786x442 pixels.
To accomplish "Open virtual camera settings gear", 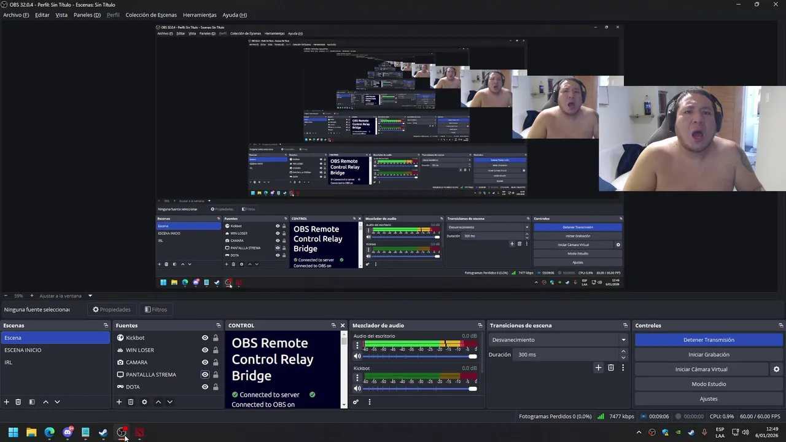I will point(776,370).
